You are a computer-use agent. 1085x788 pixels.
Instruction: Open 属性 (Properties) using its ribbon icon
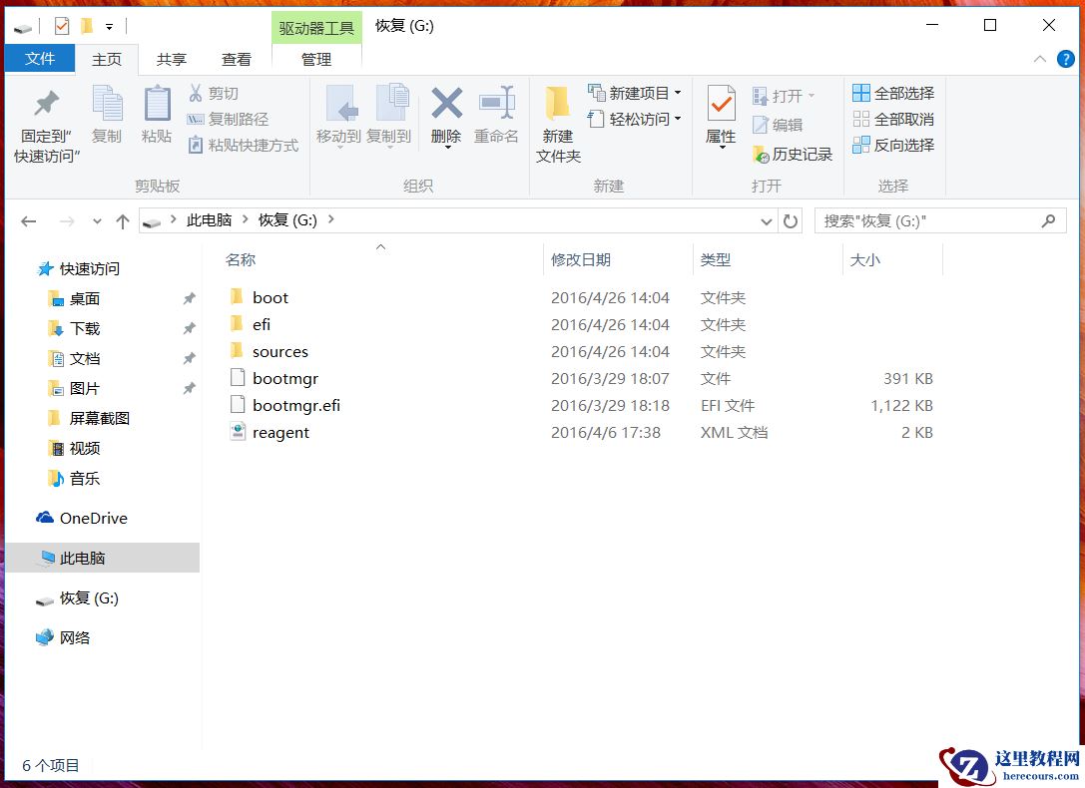[x=720, y=115]
